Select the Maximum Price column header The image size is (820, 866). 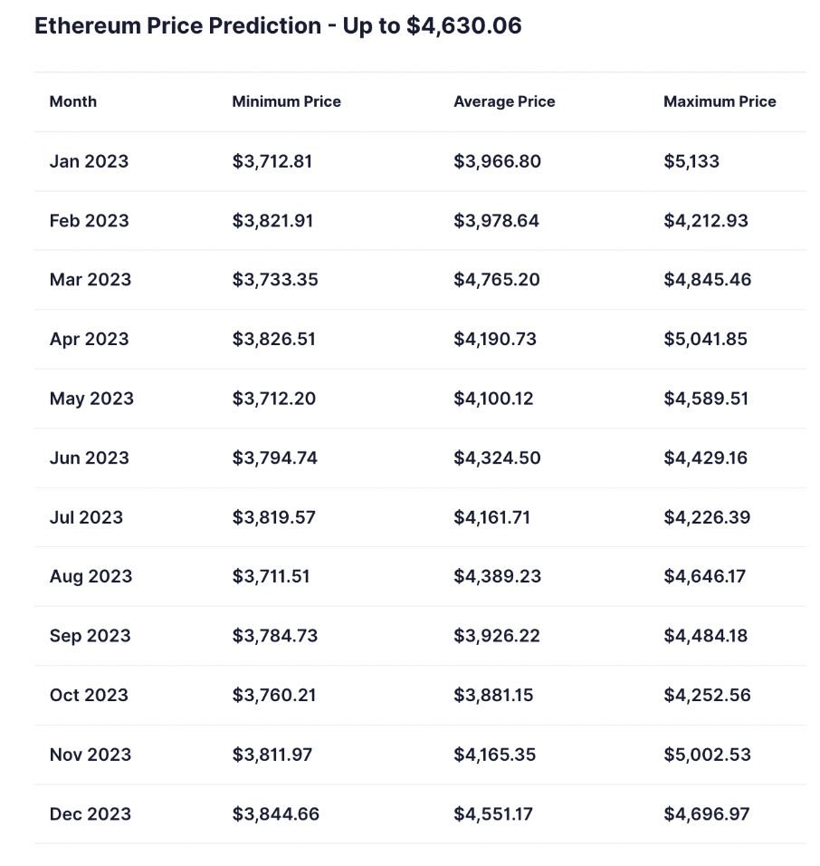click(x=720, y=101)
